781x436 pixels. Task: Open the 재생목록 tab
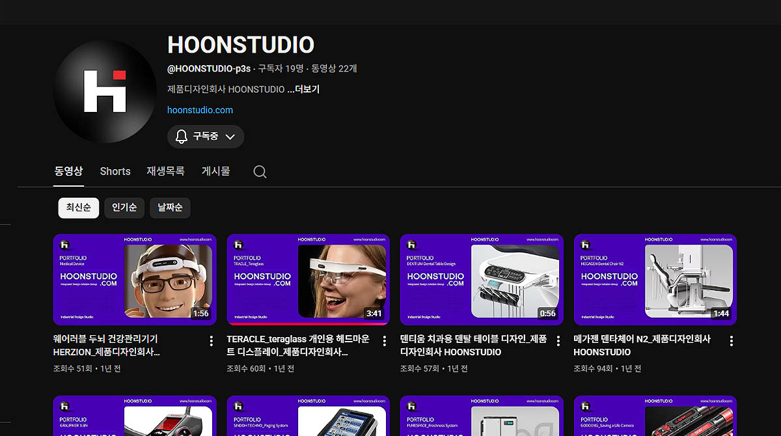tap(166, 171)
